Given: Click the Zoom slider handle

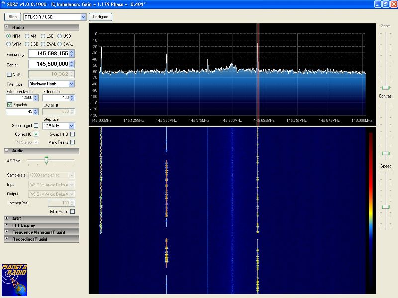Looking at the screenshot, I should click(385, 88).
